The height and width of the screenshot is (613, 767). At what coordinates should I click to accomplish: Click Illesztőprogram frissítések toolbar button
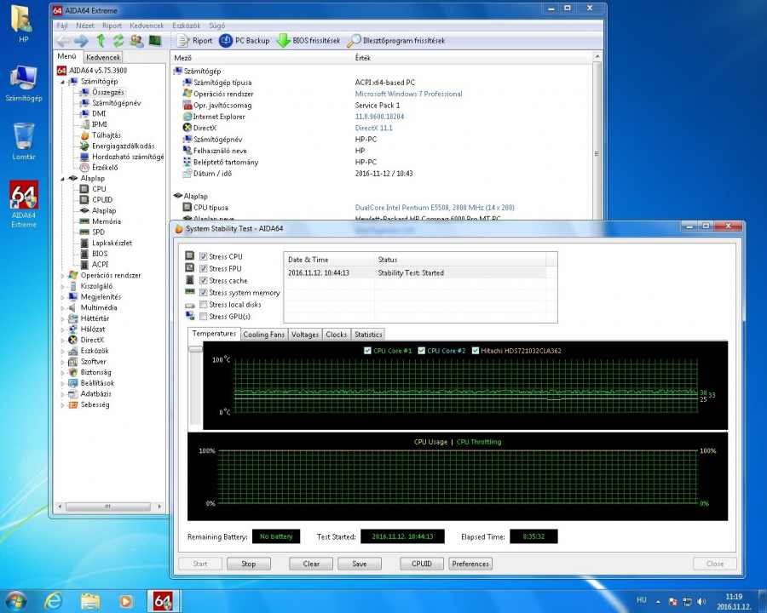396,41
